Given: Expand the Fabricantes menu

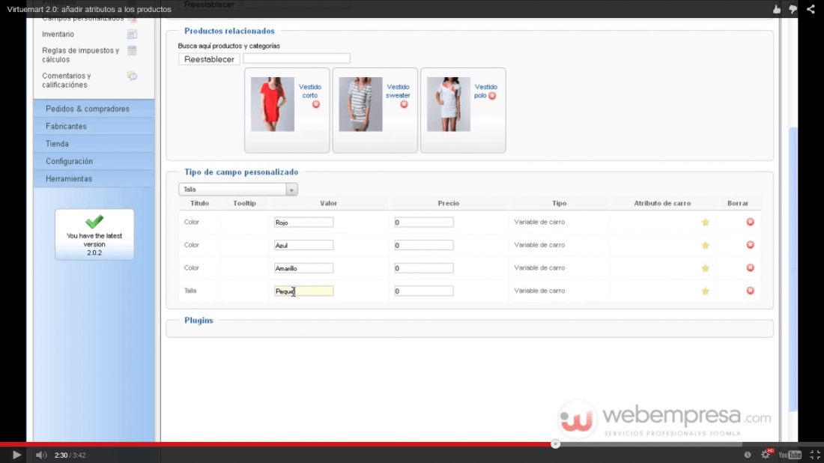Looking at the screenshot, I should 94,126.
